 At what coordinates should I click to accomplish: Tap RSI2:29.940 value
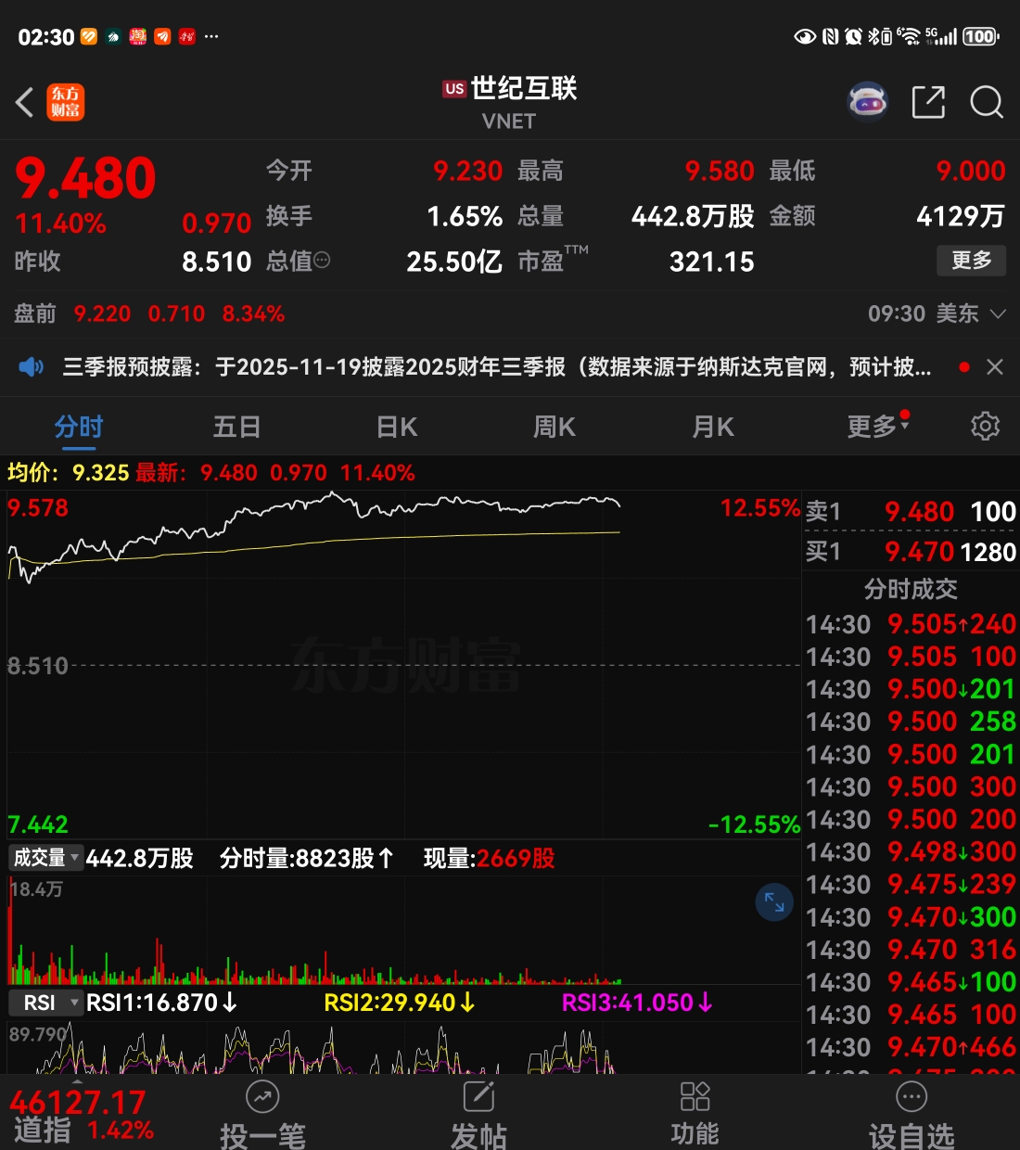[x=400, y=1003]
